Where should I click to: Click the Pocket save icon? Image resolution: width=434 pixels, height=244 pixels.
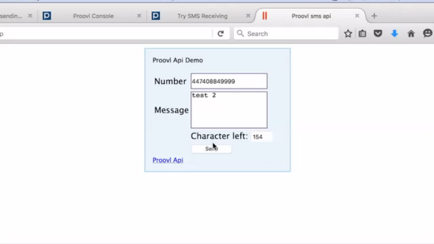[378, 34]
